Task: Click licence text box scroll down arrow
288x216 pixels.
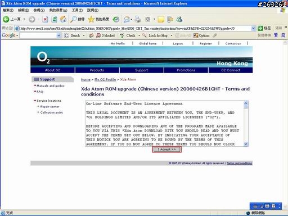Action: tap(246, 144)
